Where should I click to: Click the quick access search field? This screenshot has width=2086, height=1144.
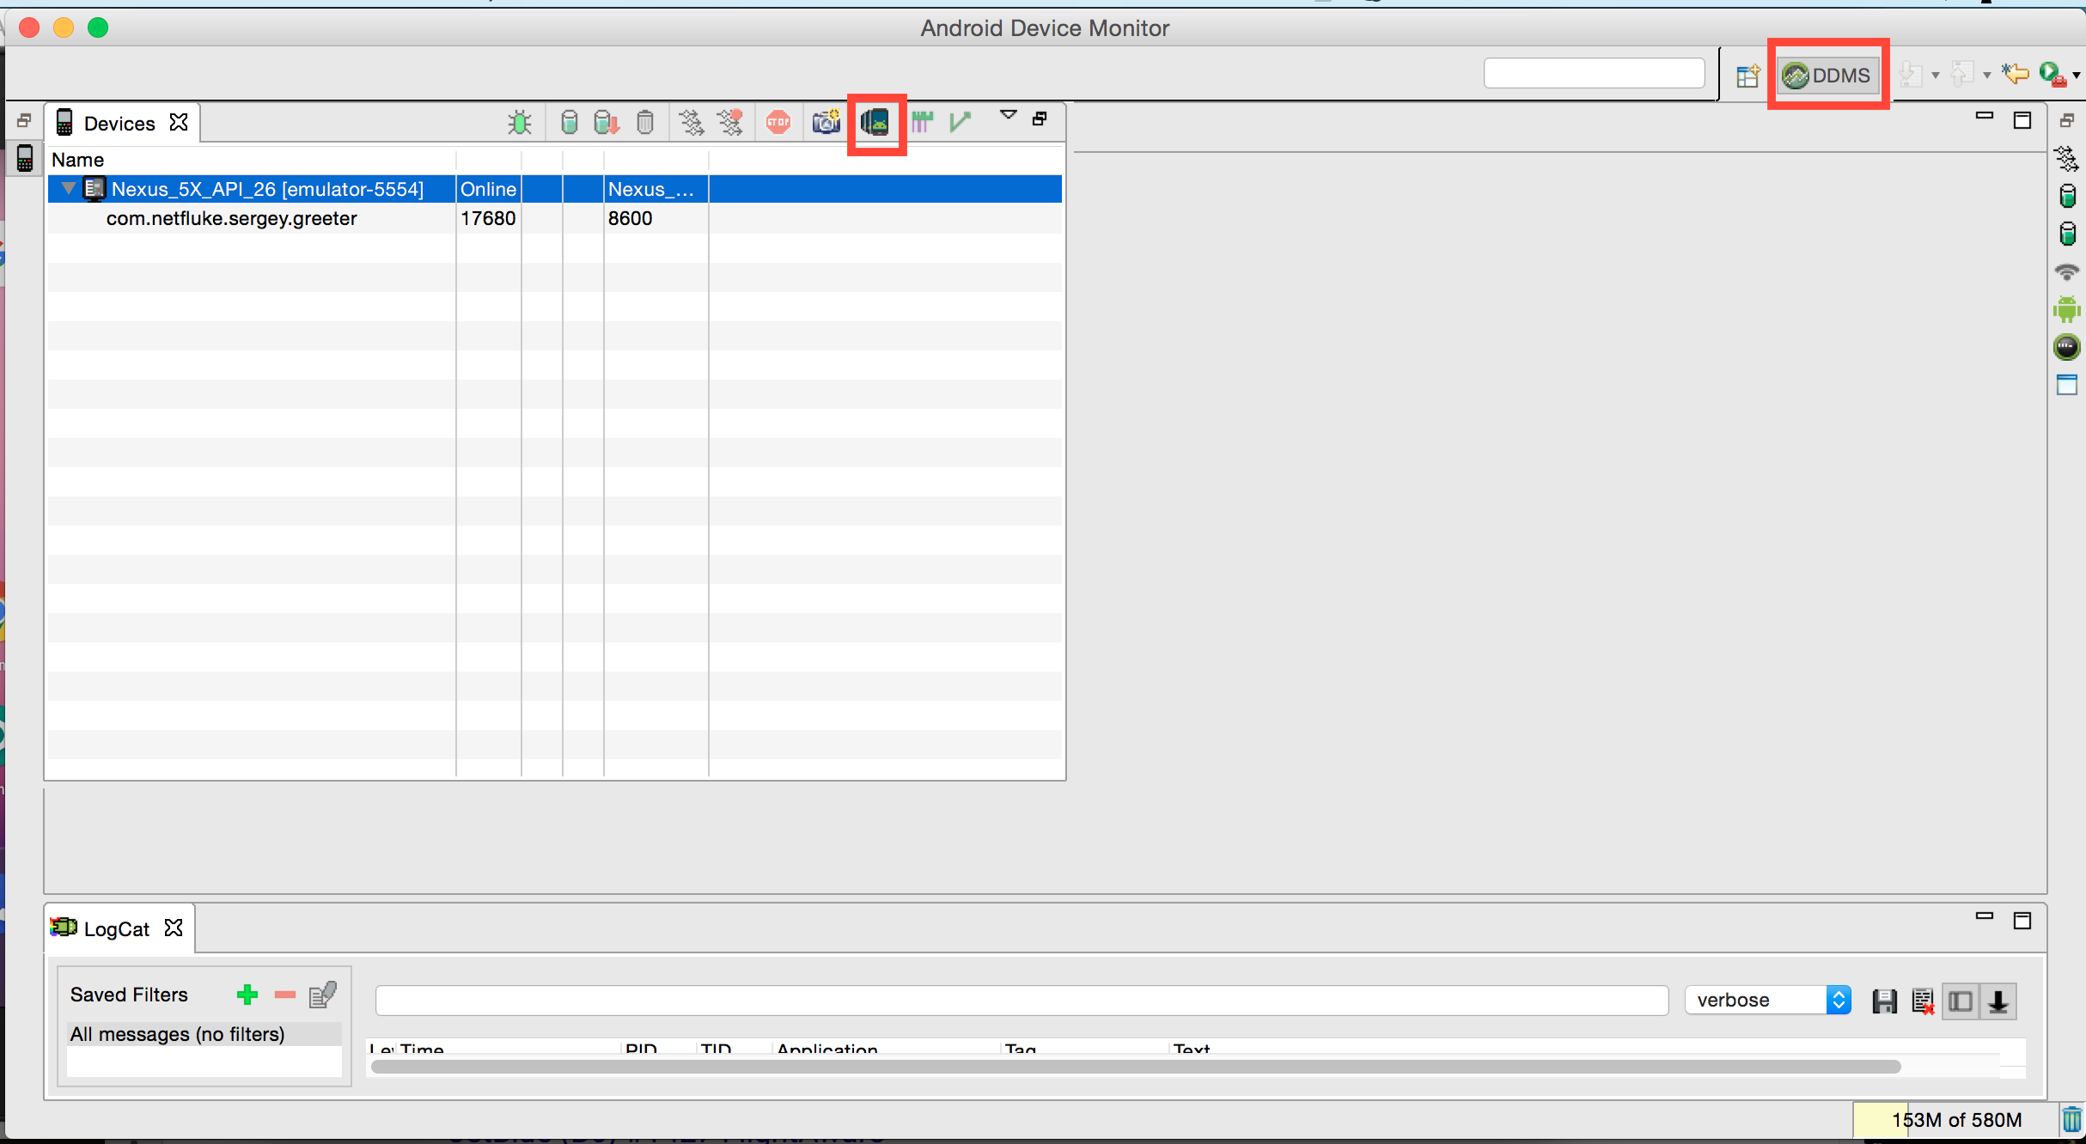pyautogui.click(x=1594, y=73)
